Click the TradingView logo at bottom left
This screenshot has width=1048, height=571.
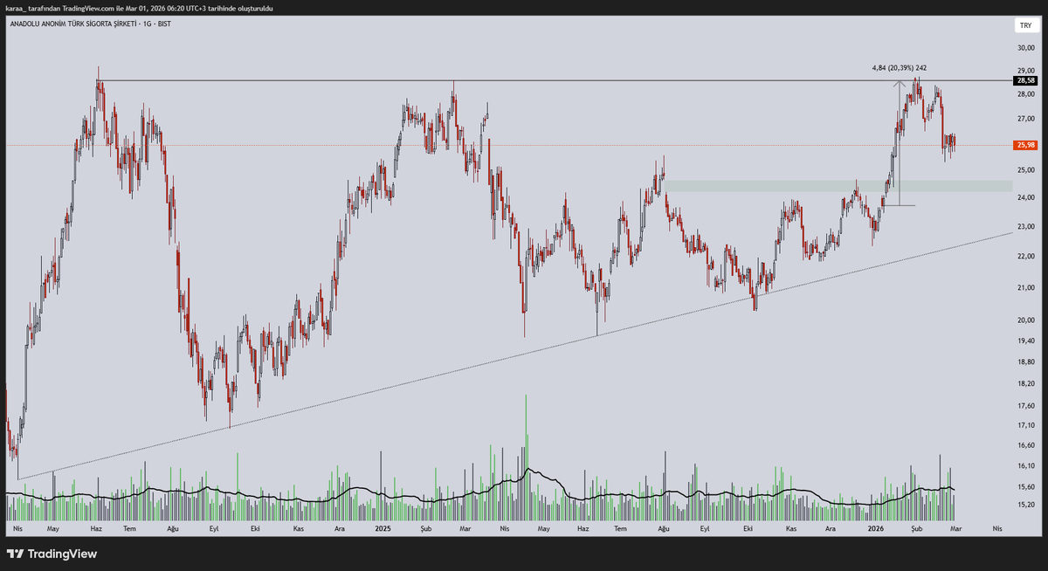point(52,554)
